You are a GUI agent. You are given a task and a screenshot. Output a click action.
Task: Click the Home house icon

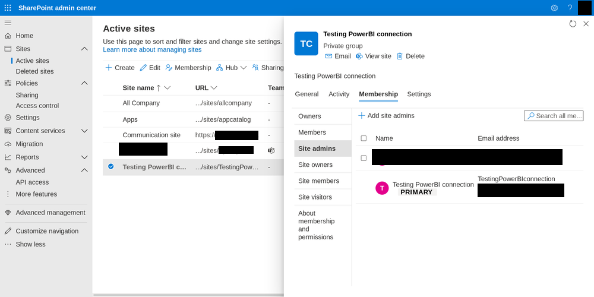tap(8, 36)
